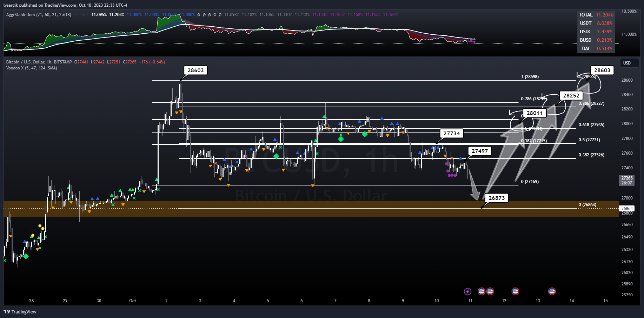
Task: Click the BUSD 0.213% value
Action: coord(605,40)
